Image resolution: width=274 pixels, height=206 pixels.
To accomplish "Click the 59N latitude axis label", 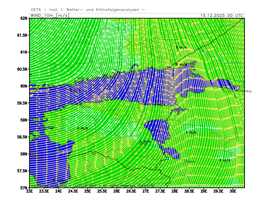I will pyautogui.click(x=23, y=120).
